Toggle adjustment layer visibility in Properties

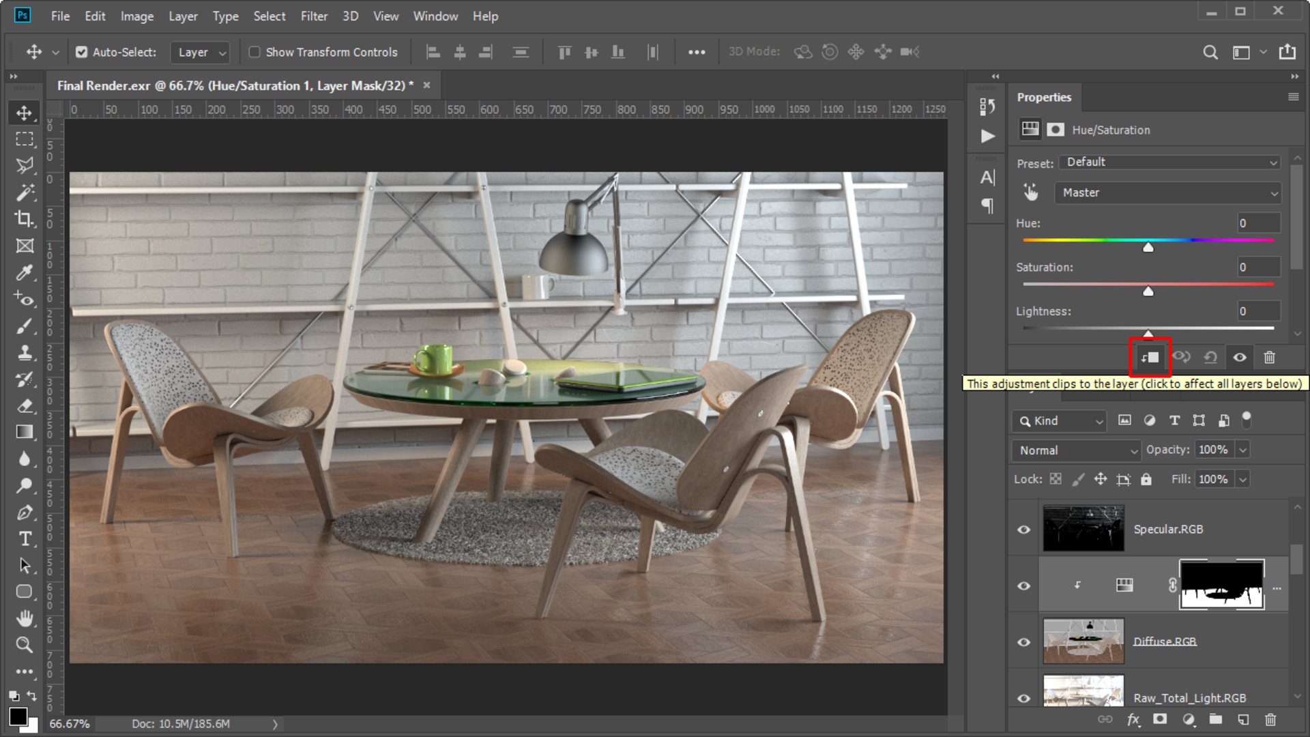tap(1240, 357)
